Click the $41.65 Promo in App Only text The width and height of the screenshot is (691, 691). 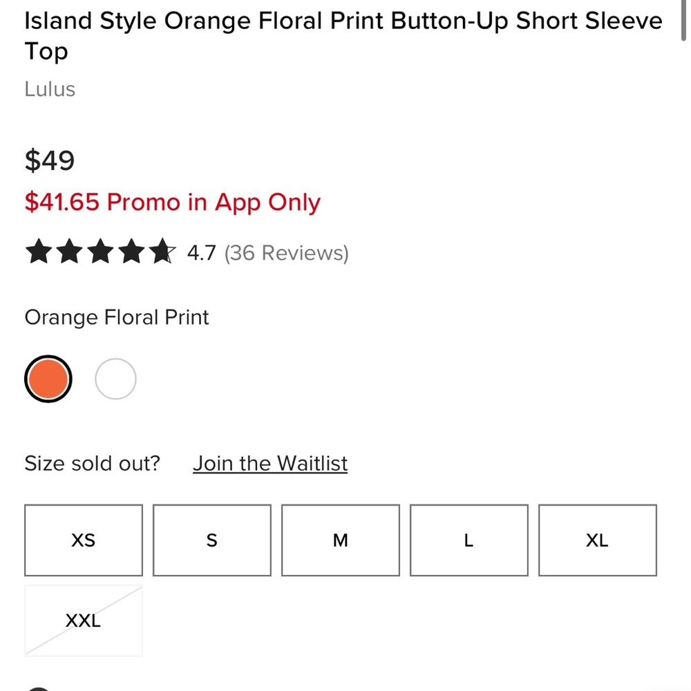click(x=173, y=202)
